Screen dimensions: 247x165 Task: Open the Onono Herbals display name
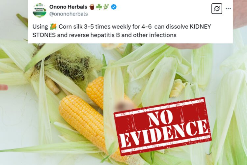[68, 7]
